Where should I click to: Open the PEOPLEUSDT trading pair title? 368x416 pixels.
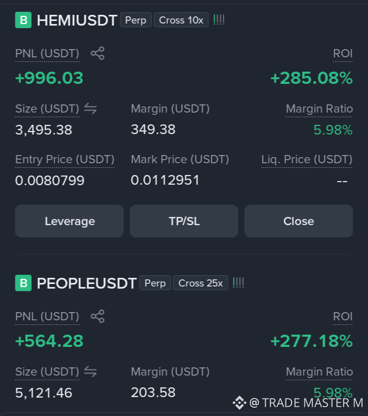click(87, 283)
